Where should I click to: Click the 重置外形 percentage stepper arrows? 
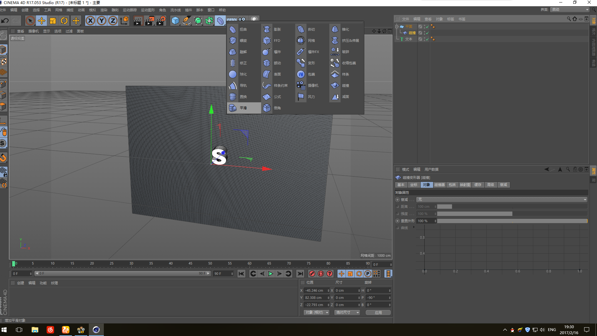click(435, 221)
